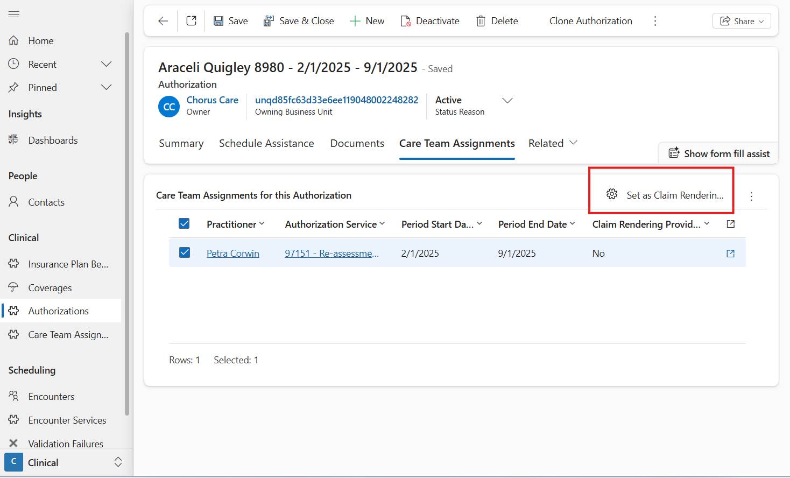Open the hamburger navigation menu
This screenshot has height=478, width=790.
(x=14, y=15)
